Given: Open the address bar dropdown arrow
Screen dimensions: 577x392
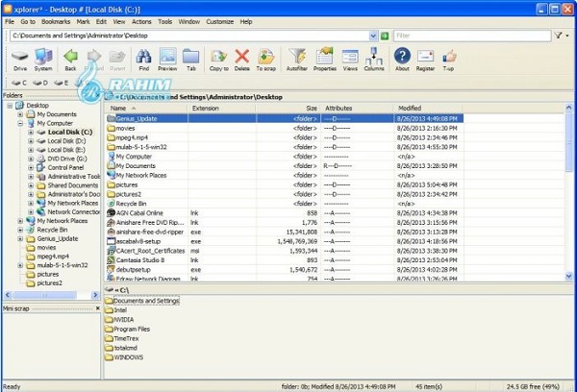Looking at the screenshot, I should tap(371, 36).
